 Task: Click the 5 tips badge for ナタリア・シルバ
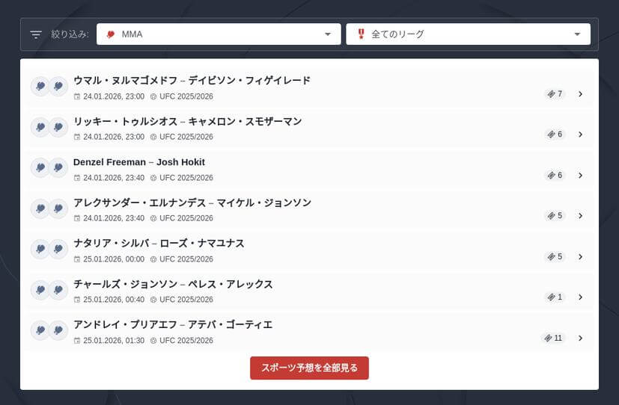[x=555, y=257]
